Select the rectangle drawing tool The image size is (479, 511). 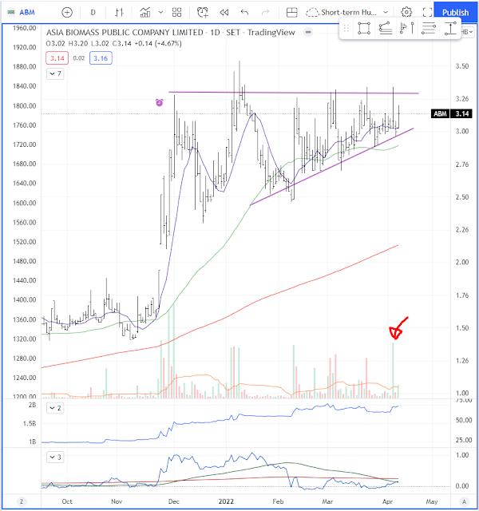[x=364, y=29]
